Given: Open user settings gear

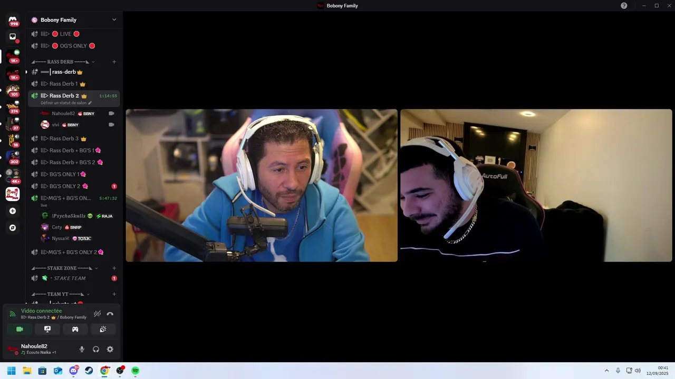Looking at the screenshot, I should pos(110,349).
